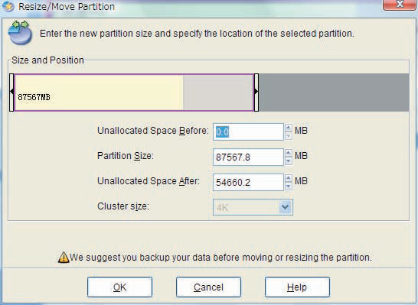The height and width of the screenshot is (305, 418).
Task: Click the resize partition pie icon
Action: point(20,32)
